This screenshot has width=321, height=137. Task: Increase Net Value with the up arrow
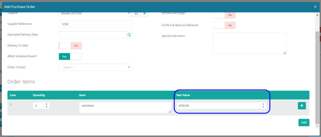click(263, 104)
